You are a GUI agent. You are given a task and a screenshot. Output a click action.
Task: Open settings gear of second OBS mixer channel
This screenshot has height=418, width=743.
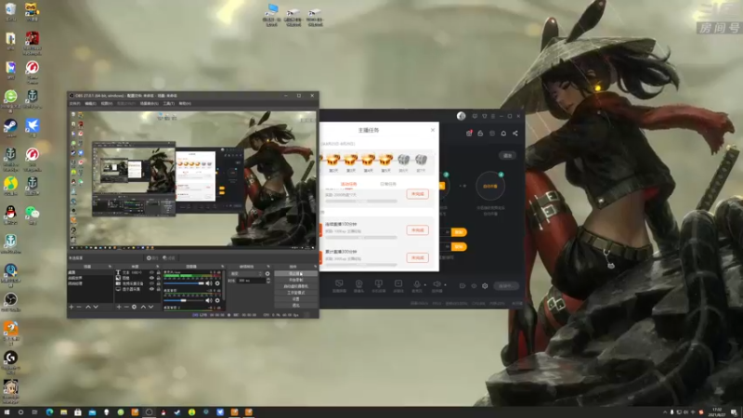[x=217, y=300]
